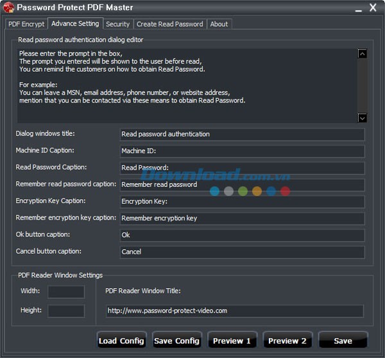
Task: Click the Load Config button
Action: click(121, 340)
